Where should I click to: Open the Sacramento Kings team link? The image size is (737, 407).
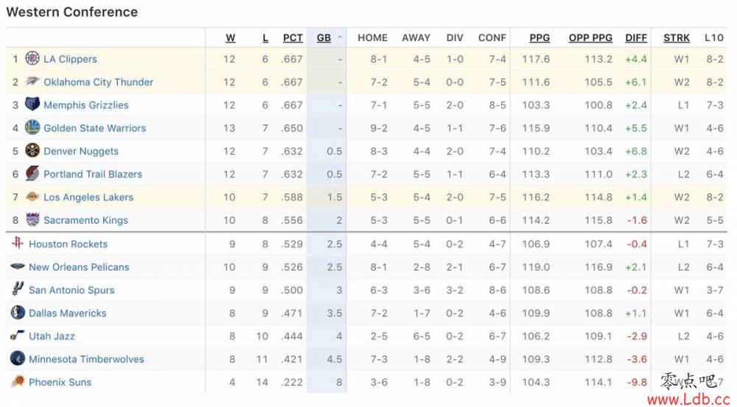pos(85,220)
